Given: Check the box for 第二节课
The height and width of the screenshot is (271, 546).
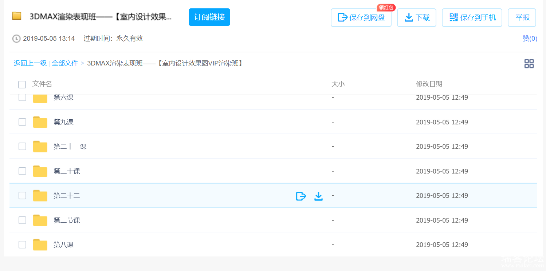Looking at the screenshot, I should [22, 220].
